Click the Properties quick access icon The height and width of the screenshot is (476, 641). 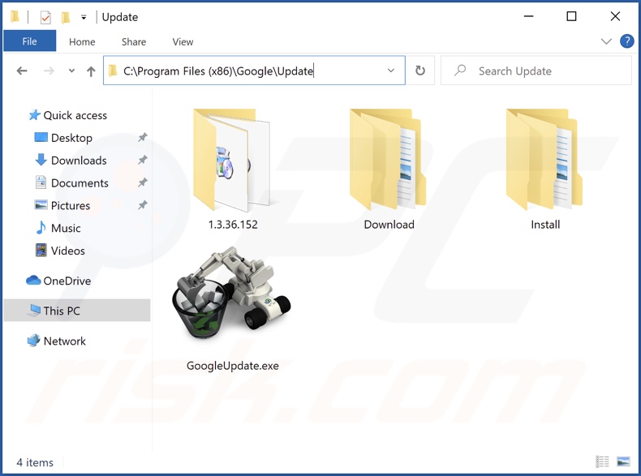pyautogui.click(x=45, y=17)
